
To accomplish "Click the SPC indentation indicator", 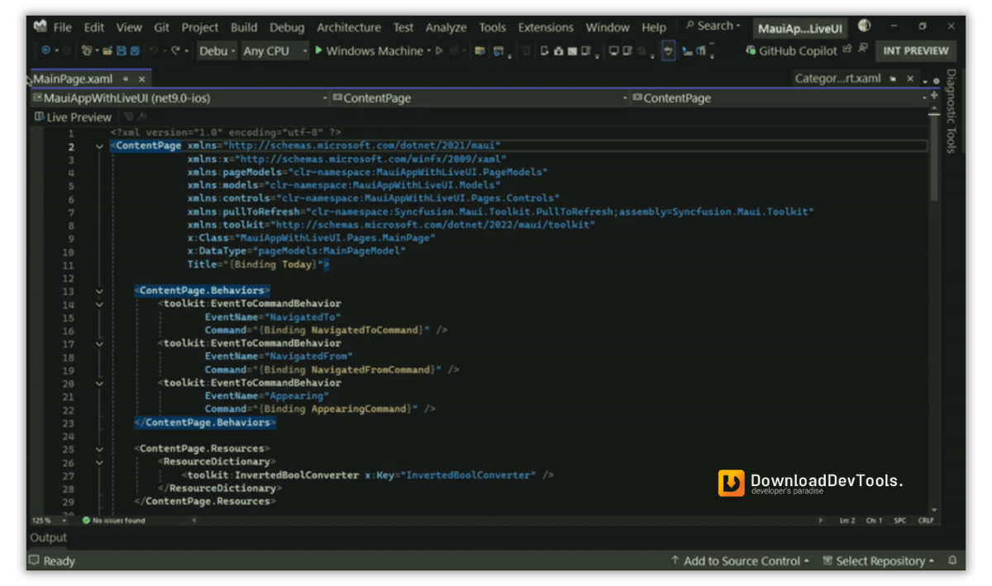I will [899, 521].
